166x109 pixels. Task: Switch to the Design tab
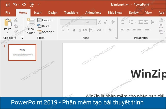click(x=53, y=13)
